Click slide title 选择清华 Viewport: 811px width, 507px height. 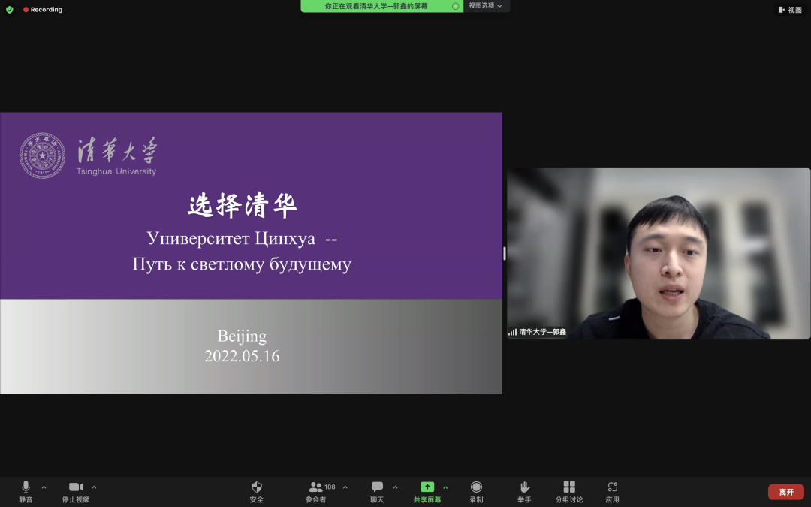click(x=242, y=205)
